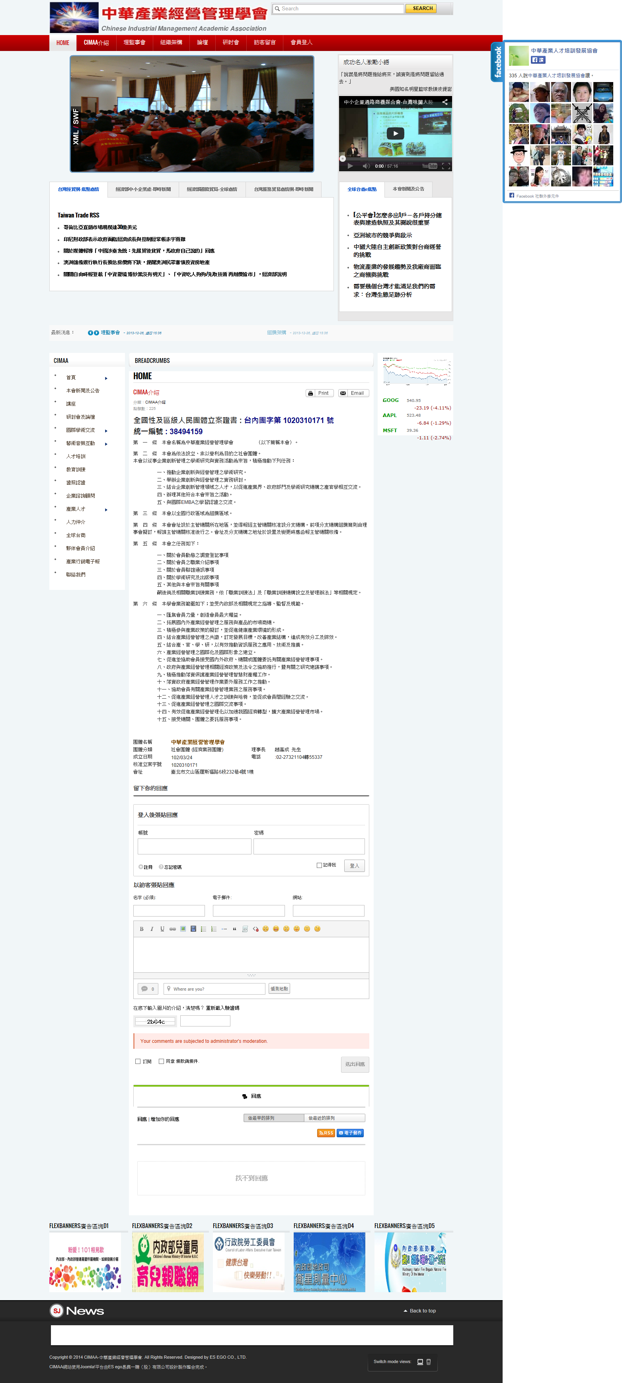
Task: Expand the 首頁 submenu arrow in sidebar
Action: [x=106, y=378]
